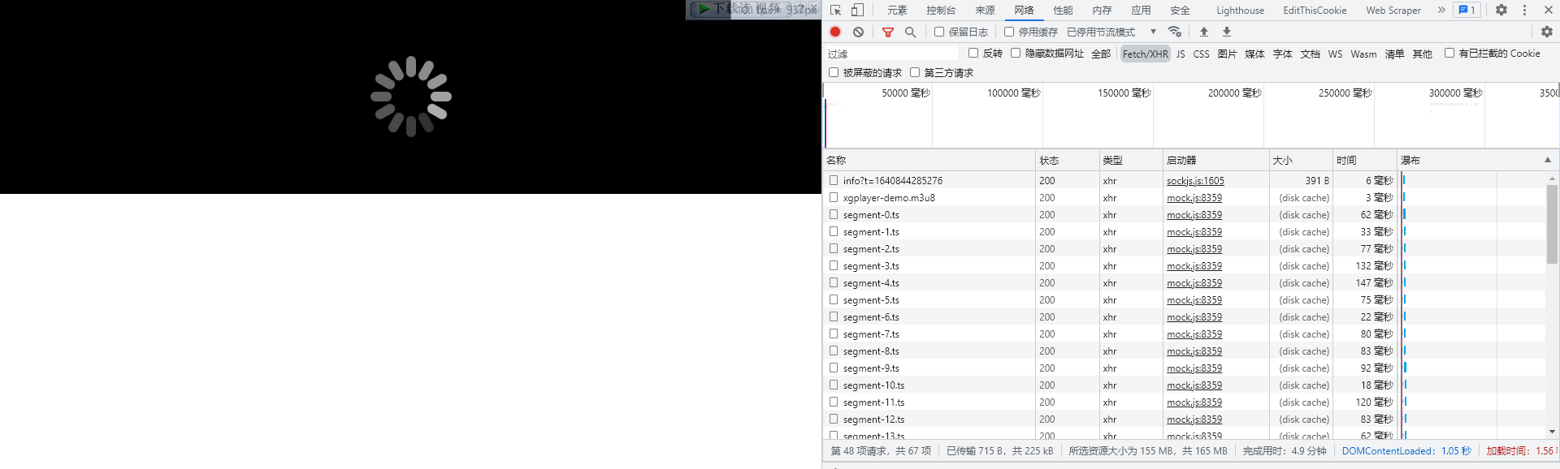Image resolution: width=1560 pixels, height=469 pixels.
Task: Click the network table vertical scrollbar
Action: (x=1552, y=225)
